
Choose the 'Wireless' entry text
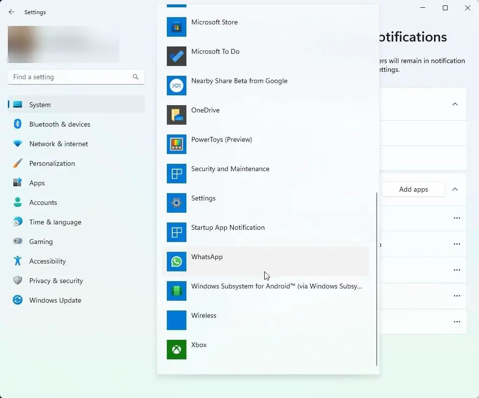(204, 315)
